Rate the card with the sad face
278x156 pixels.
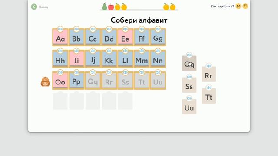238,6
